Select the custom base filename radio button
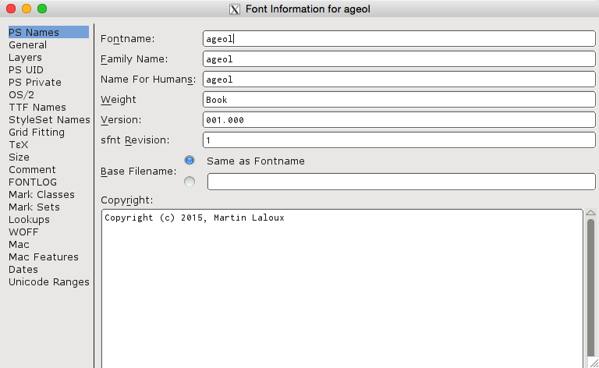Image resolution: width=599 pixels, height=368 pixels. tap(190, 182)
